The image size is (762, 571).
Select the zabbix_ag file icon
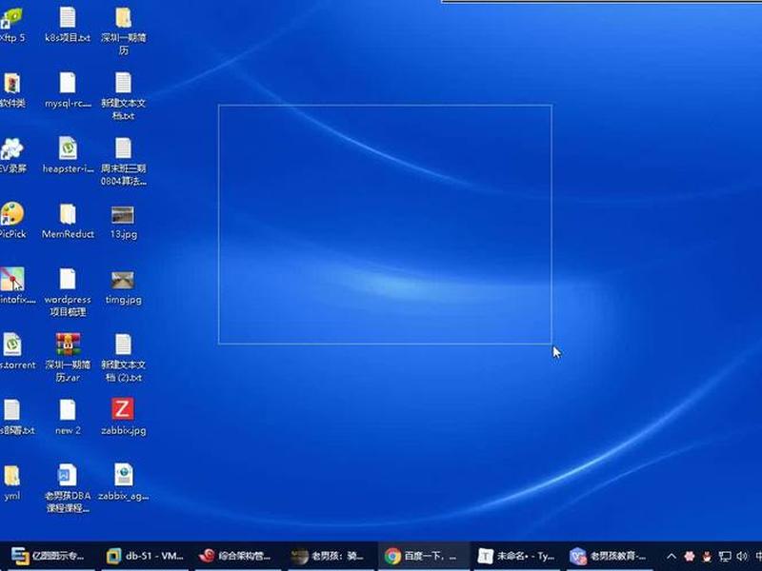click(124, 475)
